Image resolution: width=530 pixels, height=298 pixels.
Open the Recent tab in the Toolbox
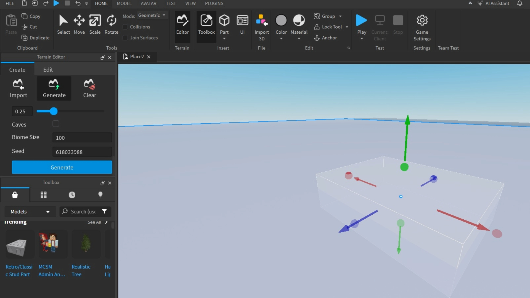coord(72,195)
